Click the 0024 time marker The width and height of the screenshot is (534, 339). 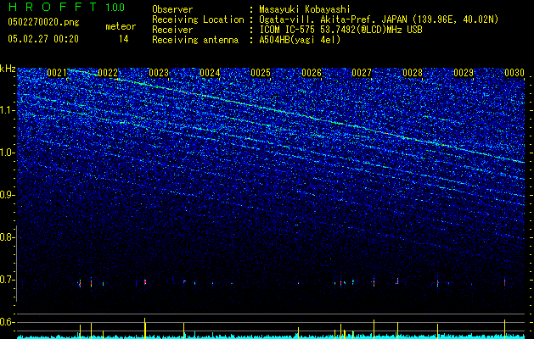210,73
